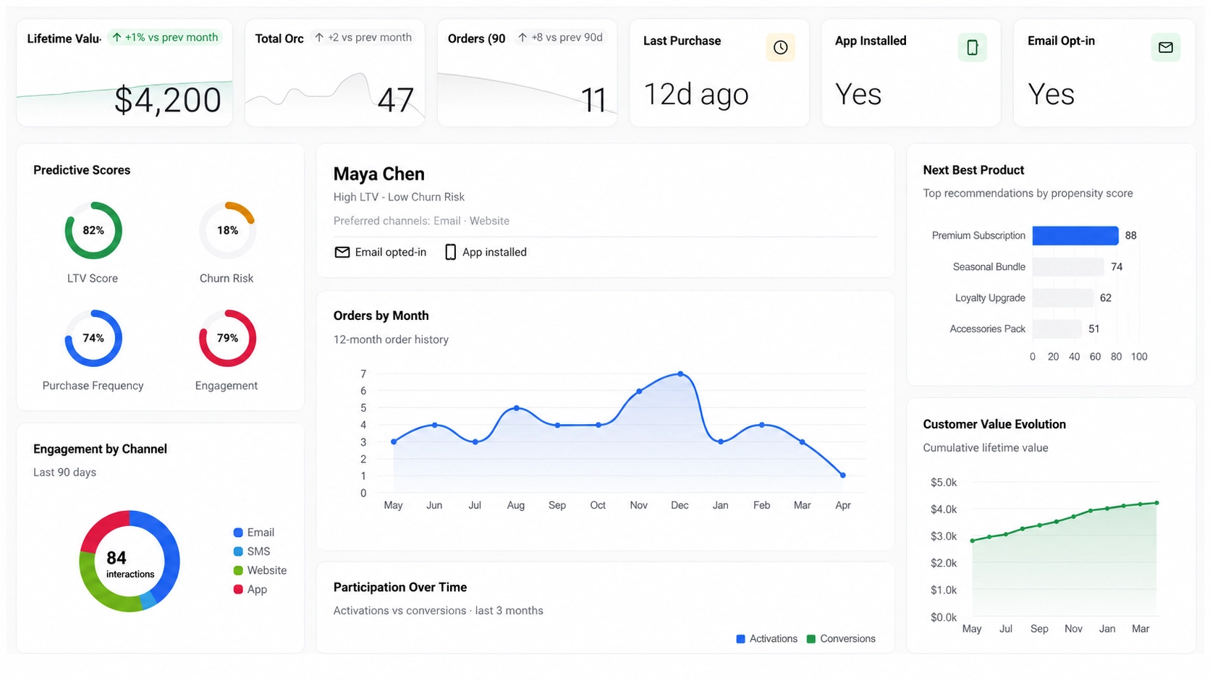Click the up arrow next to +8 vs prev 90d

[x=522, y=37]
